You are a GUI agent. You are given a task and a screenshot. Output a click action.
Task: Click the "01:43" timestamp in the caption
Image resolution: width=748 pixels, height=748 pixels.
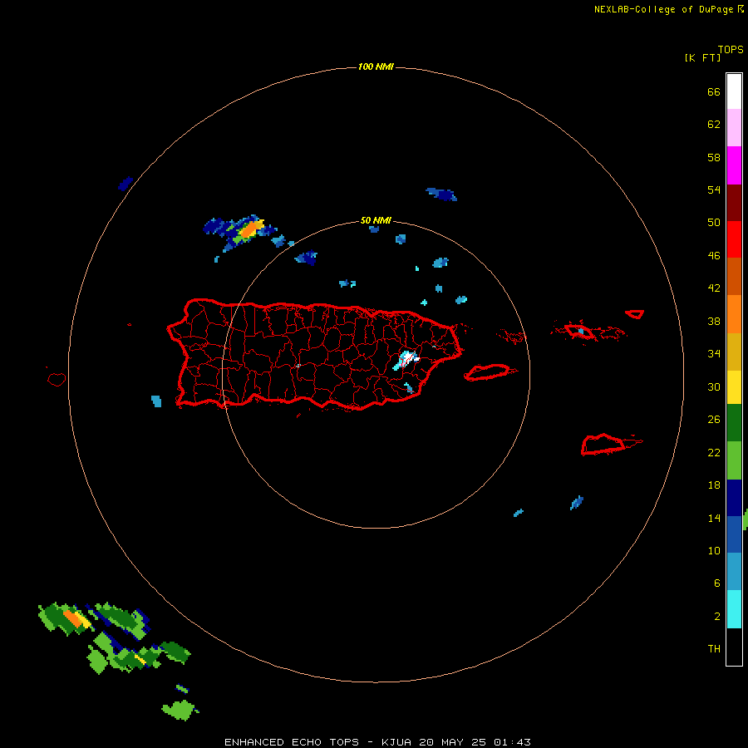click(512, 742)
